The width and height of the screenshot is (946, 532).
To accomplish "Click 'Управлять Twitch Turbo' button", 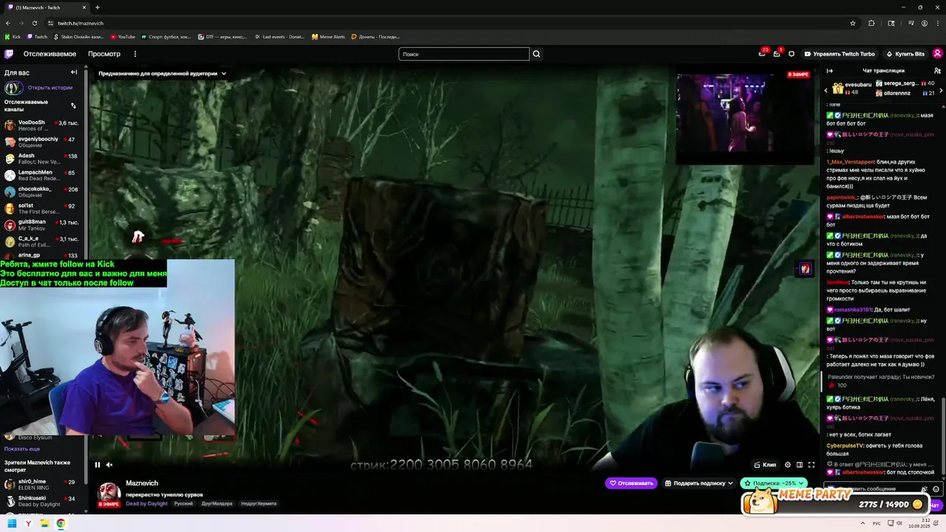I will [x=840, y=54].
